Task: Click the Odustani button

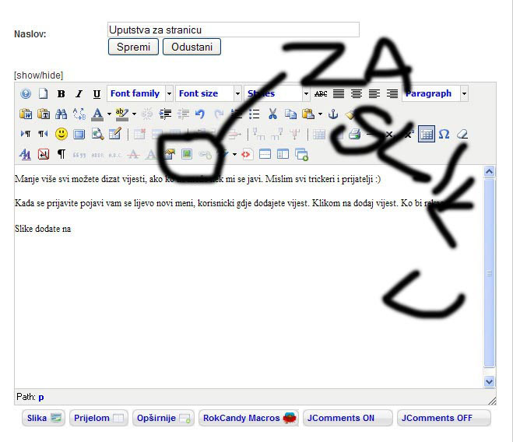Action: coord(191,47)
